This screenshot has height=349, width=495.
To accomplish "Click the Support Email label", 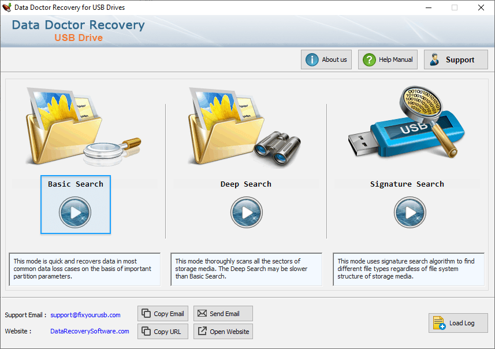I will coord(25,315).
